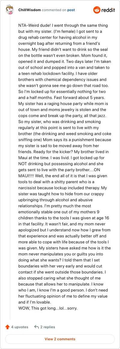Click the line starting "and if I'm lovable"
Image resolution: width=120 pixels, height=349 pixels.
click(34, 303)
